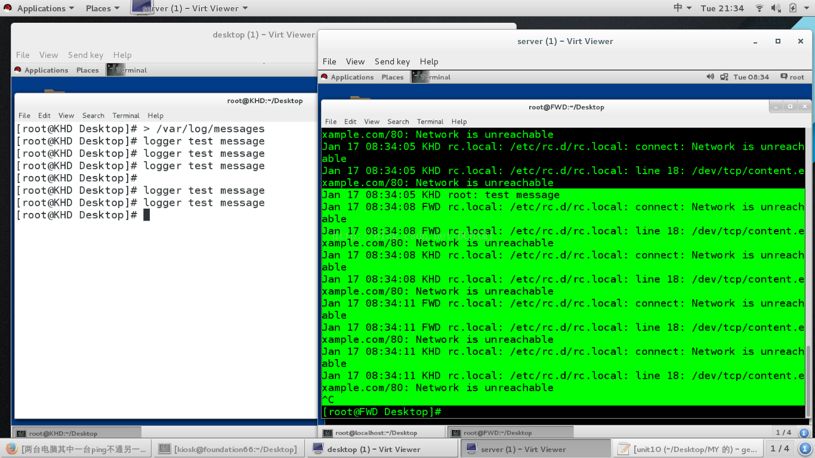Select root@KHD:~/Desktop in guest taskbar
Screen dimensions: 815x458
point(78,434)
